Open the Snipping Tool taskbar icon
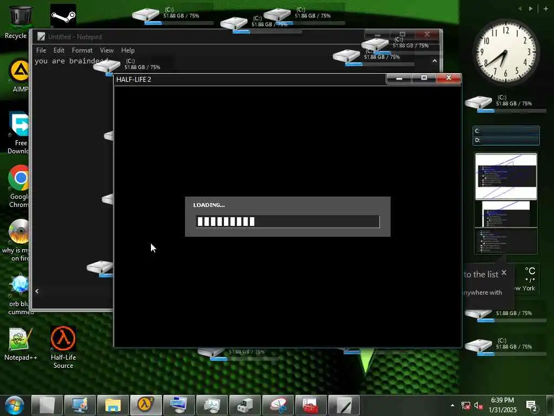This screenshot has width=554, height=416. click(278, 405)
